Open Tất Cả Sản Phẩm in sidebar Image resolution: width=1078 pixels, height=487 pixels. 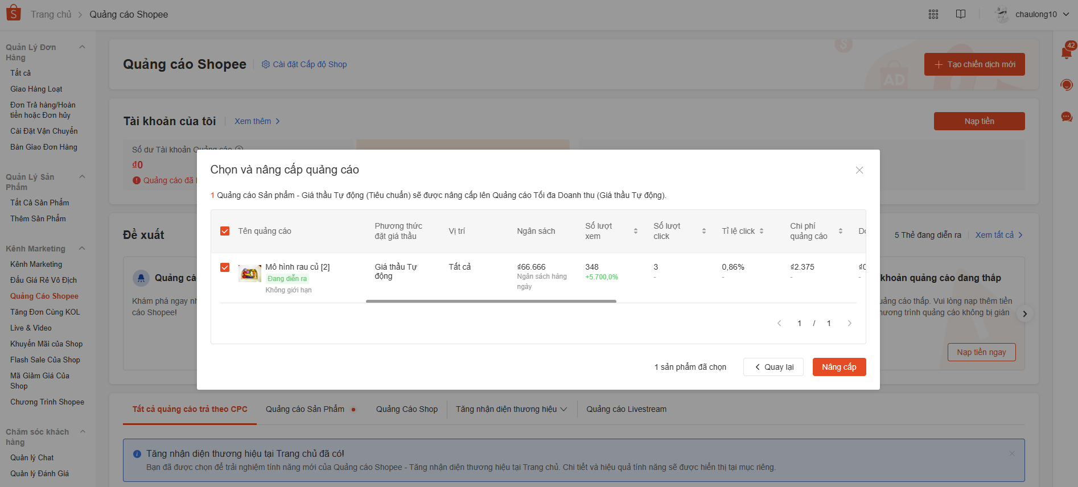[x=39, y=203]
